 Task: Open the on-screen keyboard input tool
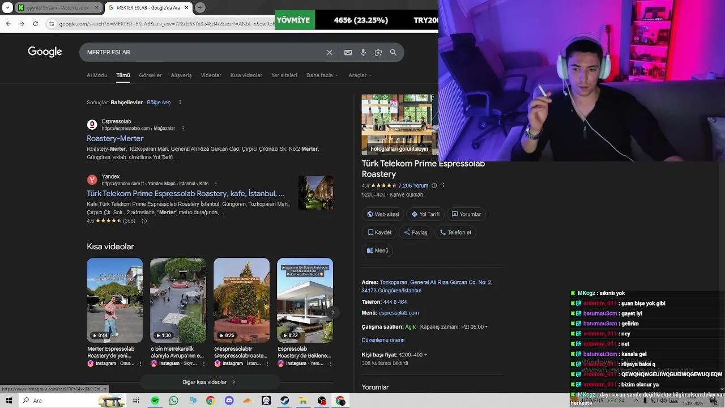(348, 52)
